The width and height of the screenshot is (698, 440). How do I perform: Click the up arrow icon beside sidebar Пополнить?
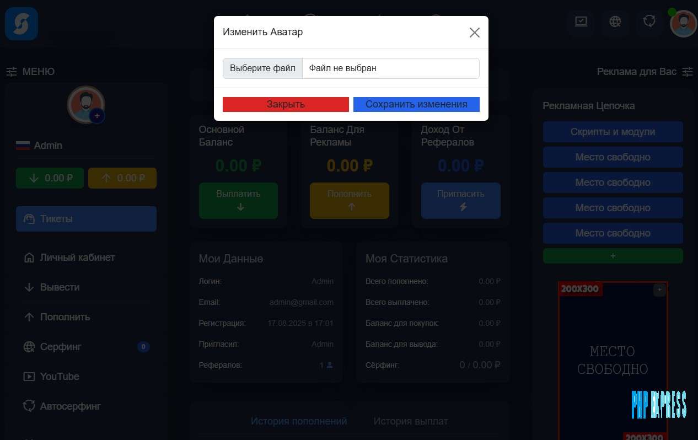29,317
